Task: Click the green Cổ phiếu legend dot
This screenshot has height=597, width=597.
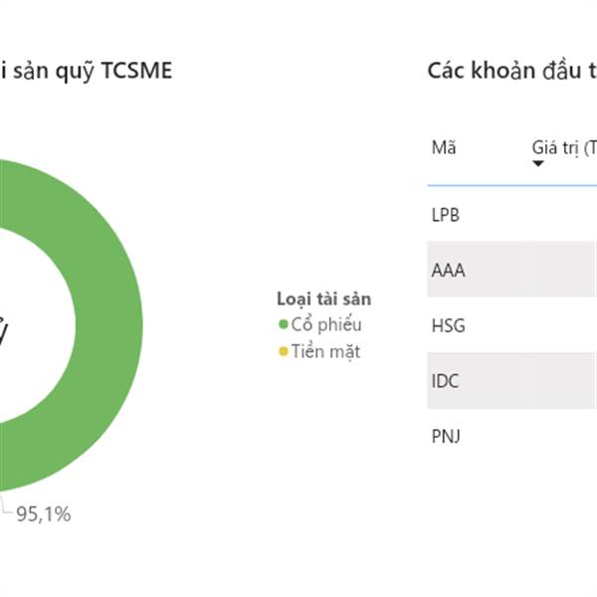Action: click(283, 324)
